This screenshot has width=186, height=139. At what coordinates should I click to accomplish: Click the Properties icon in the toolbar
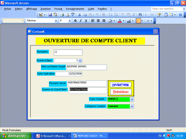click(159, 15)
